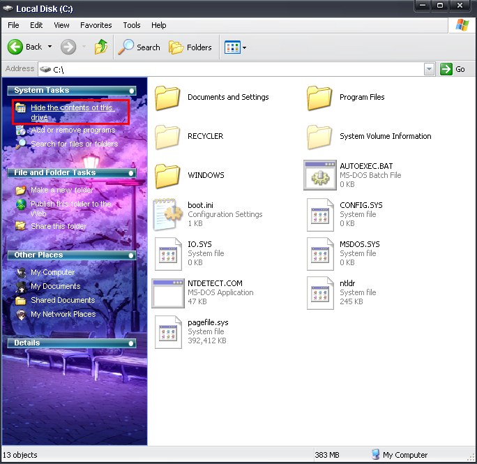
Task: Click the 13 objects status bar text
Action: [x=20, y=455]
